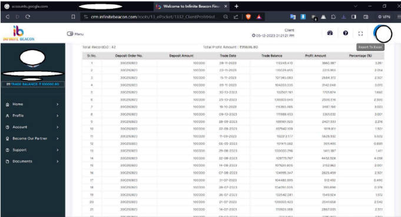
Task: Click the Account sidebar icon
Action: 8,127
